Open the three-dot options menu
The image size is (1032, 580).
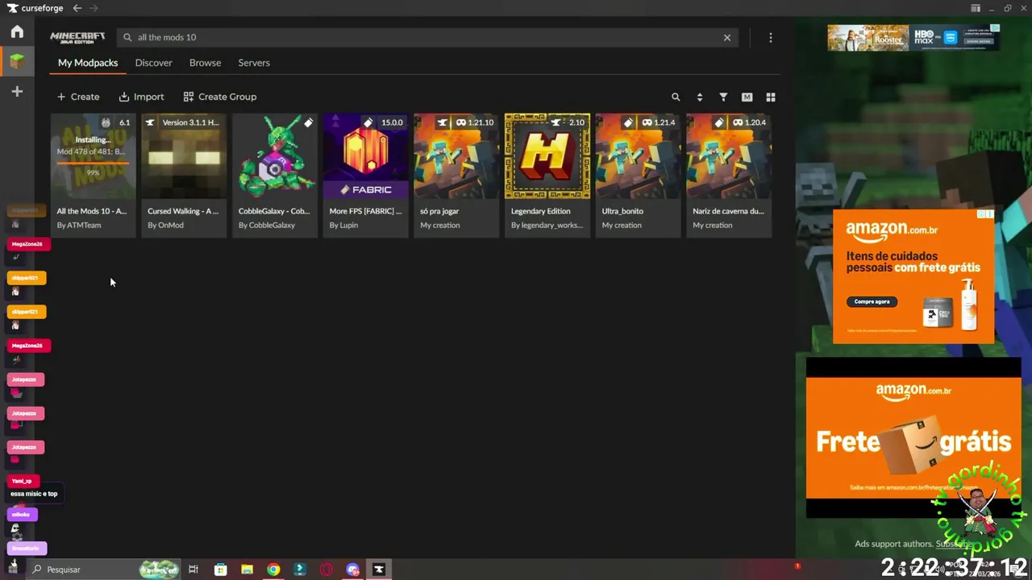pos(771,37)
